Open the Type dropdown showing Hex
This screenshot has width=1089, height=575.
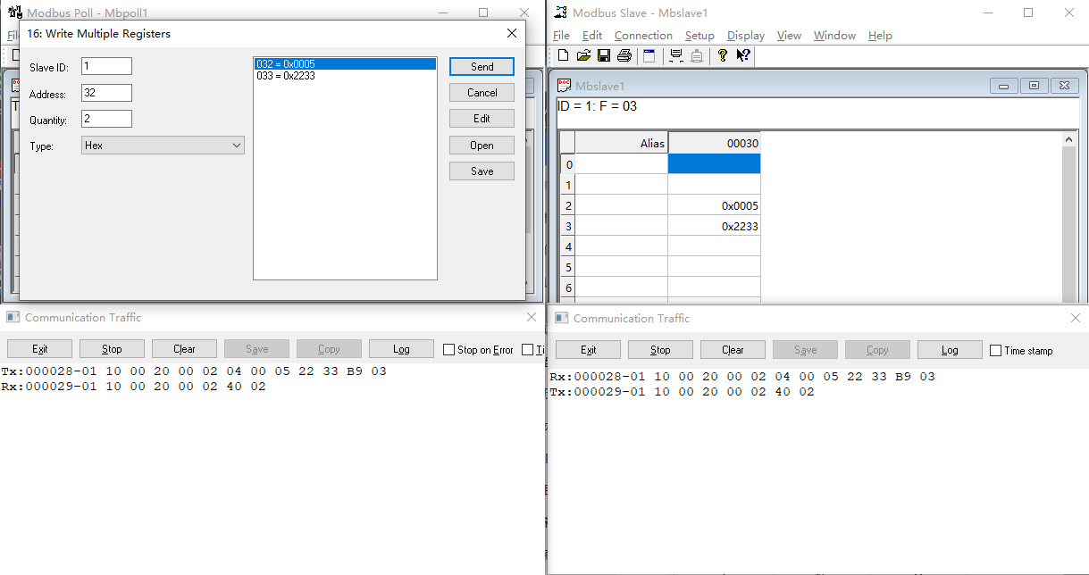(163, 146)
